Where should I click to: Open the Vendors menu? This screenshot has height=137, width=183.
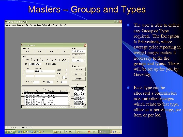[x=13, y=25]
